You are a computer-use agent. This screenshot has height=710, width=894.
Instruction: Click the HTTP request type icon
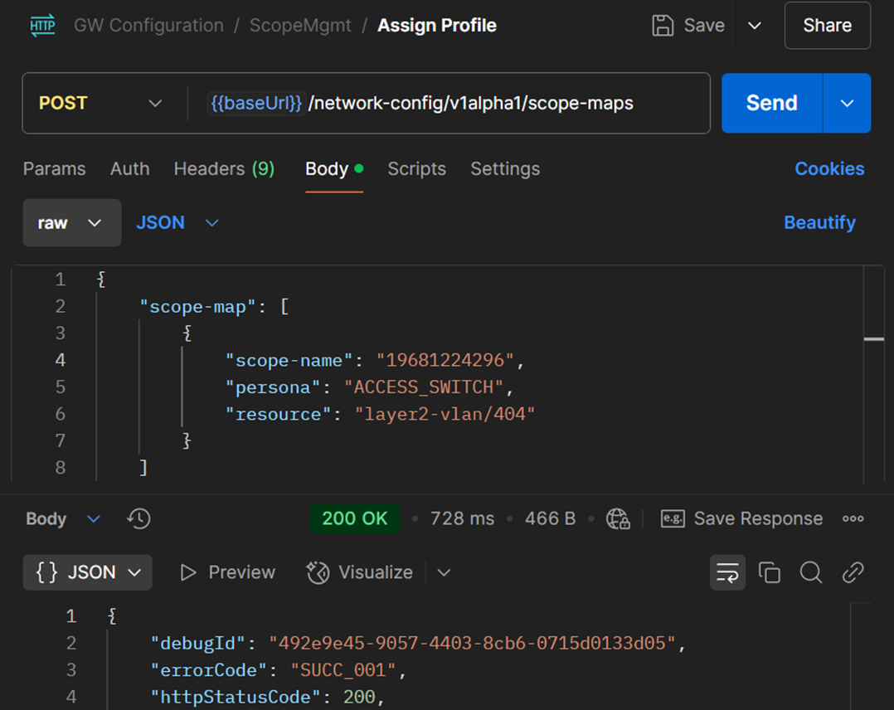pyautogui.click(x=42, y=26)
